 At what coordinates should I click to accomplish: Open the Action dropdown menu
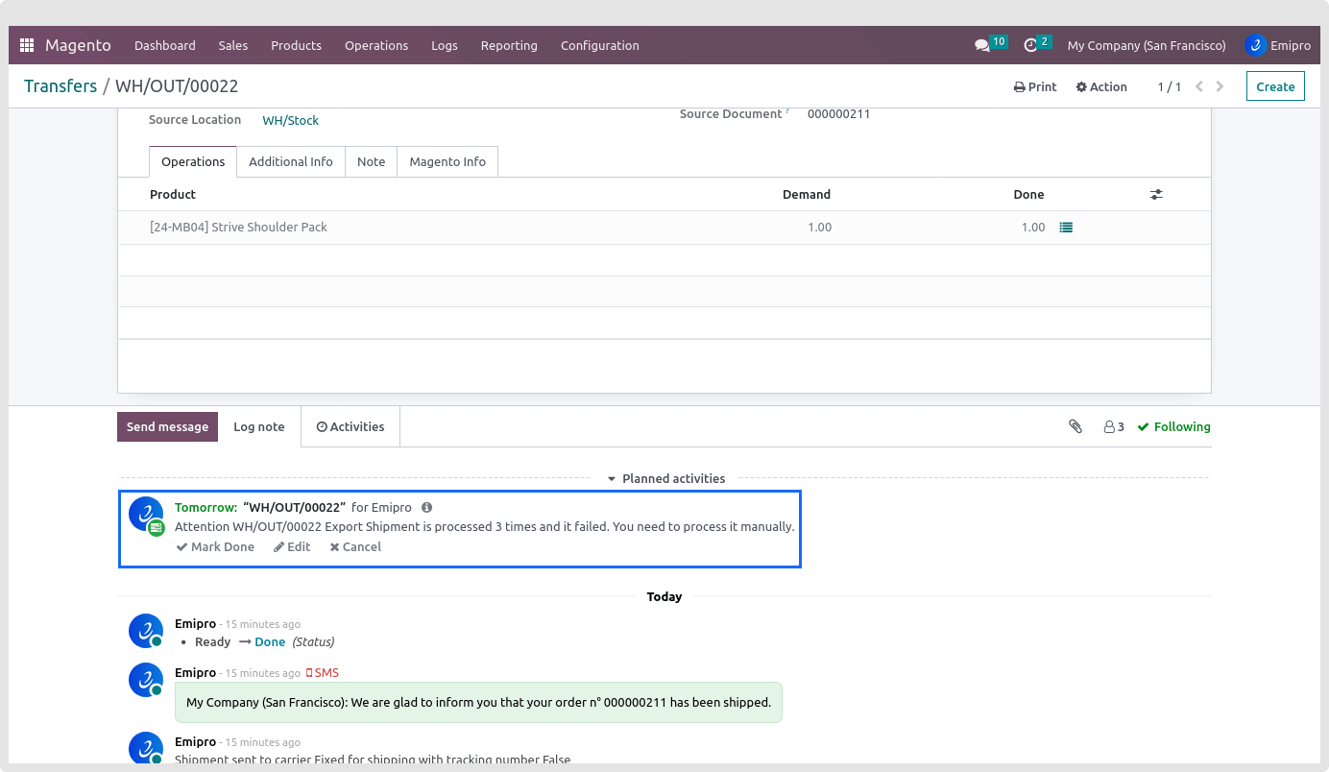pyautogui.click(x=1101, y=86)
